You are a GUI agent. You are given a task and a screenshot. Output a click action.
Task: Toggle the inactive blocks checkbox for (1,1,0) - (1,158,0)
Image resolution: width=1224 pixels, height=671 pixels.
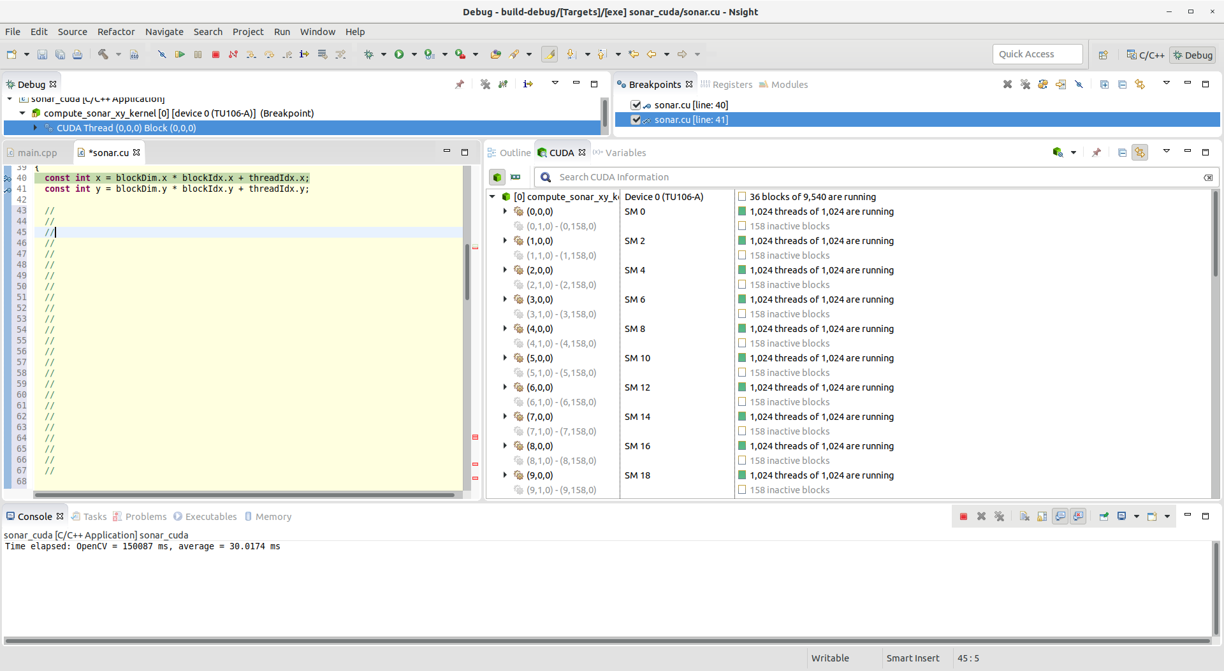pyautogui.click(x=742, y=256)
